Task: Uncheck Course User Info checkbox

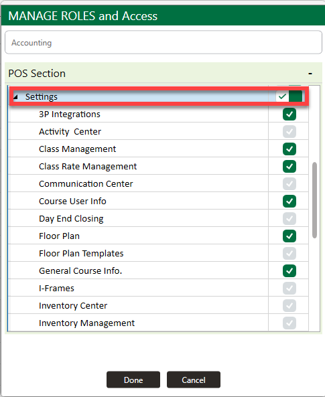Action: pyautogui.click(x=289, y=202)
